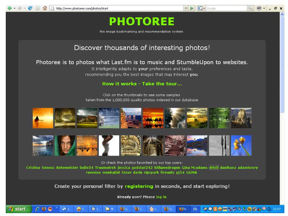This screenshot has width=288, height=216.
Task: Click the EN language indicator
Action: click(195, 209)
